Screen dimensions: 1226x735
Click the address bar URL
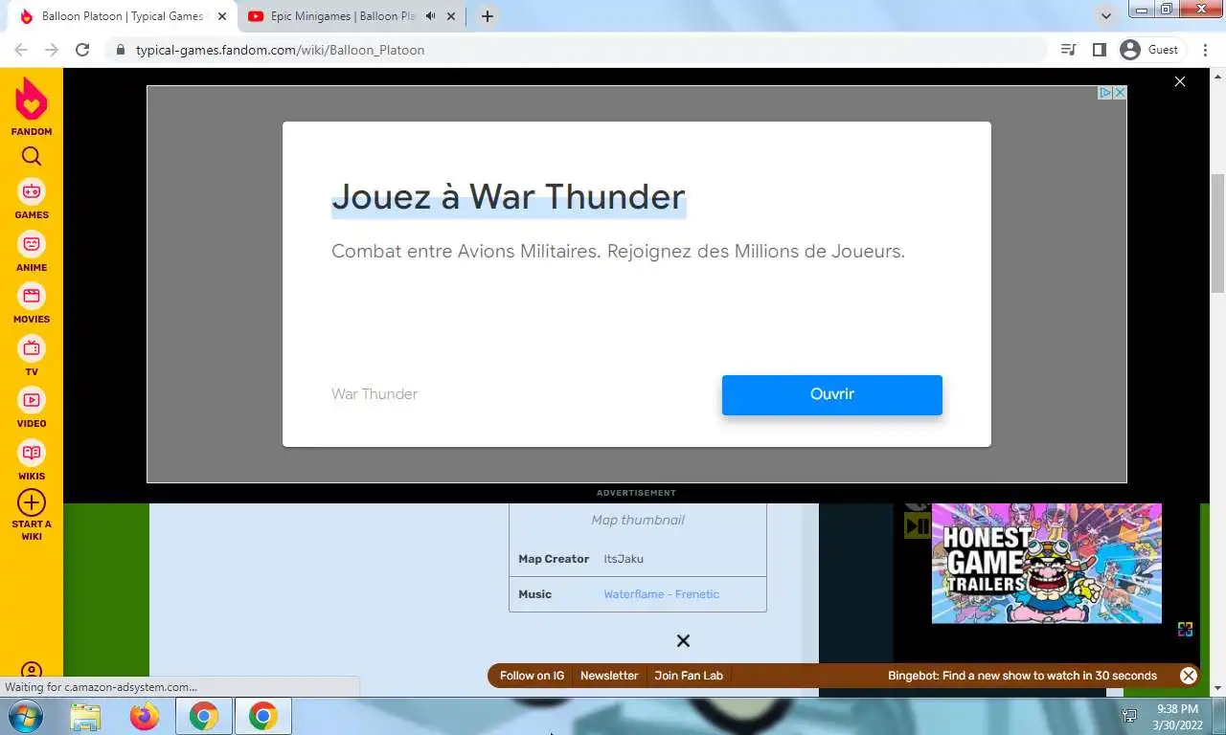[x=281, y=50]
